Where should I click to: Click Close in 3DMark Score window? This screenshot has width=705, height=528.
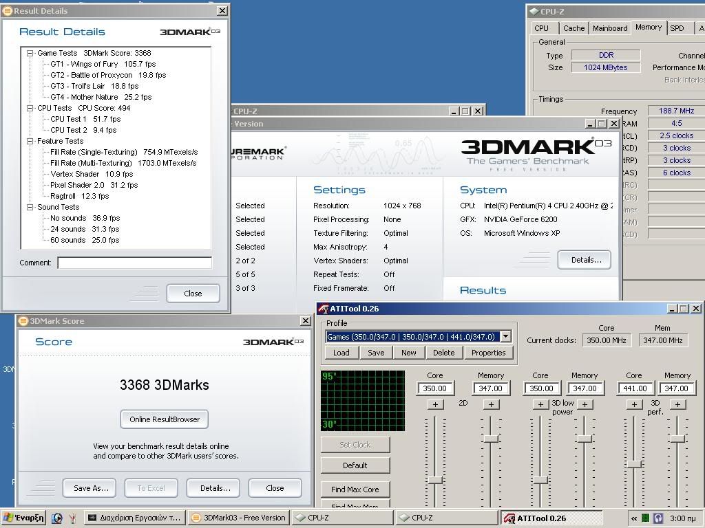point(275,488)
